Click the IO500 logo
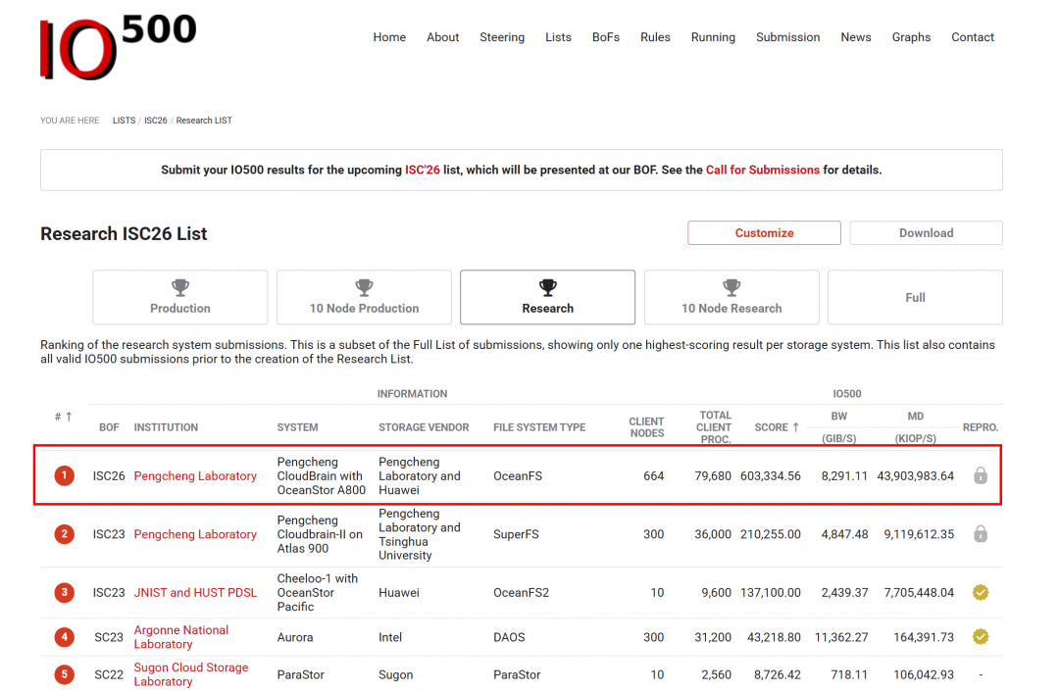 coord(119,47)
